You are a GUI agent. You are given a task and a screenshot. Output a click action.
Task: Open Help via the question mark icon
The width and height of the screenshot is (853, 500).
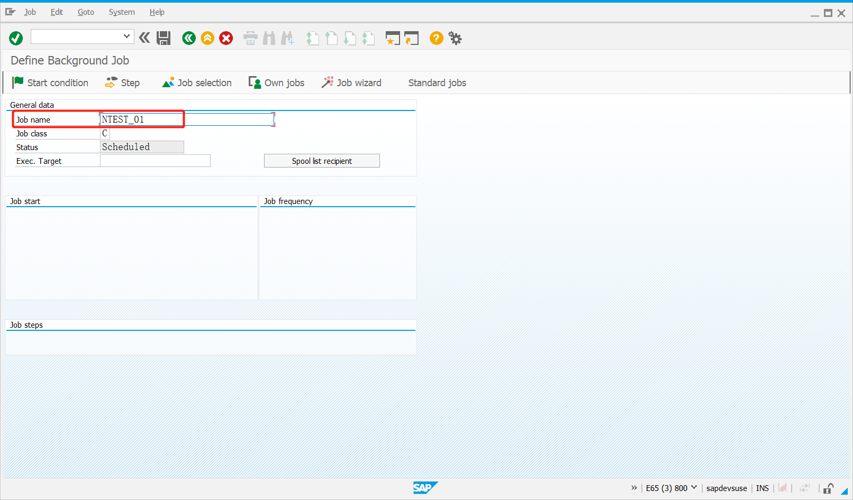(435, 38)
